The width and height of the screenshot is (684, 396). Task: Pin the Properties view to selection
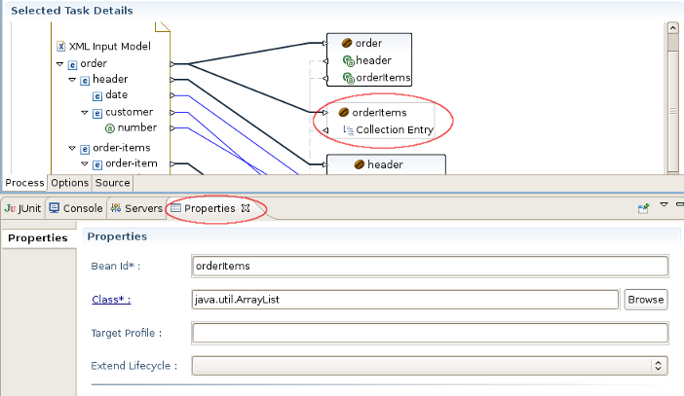coord(643,208)
